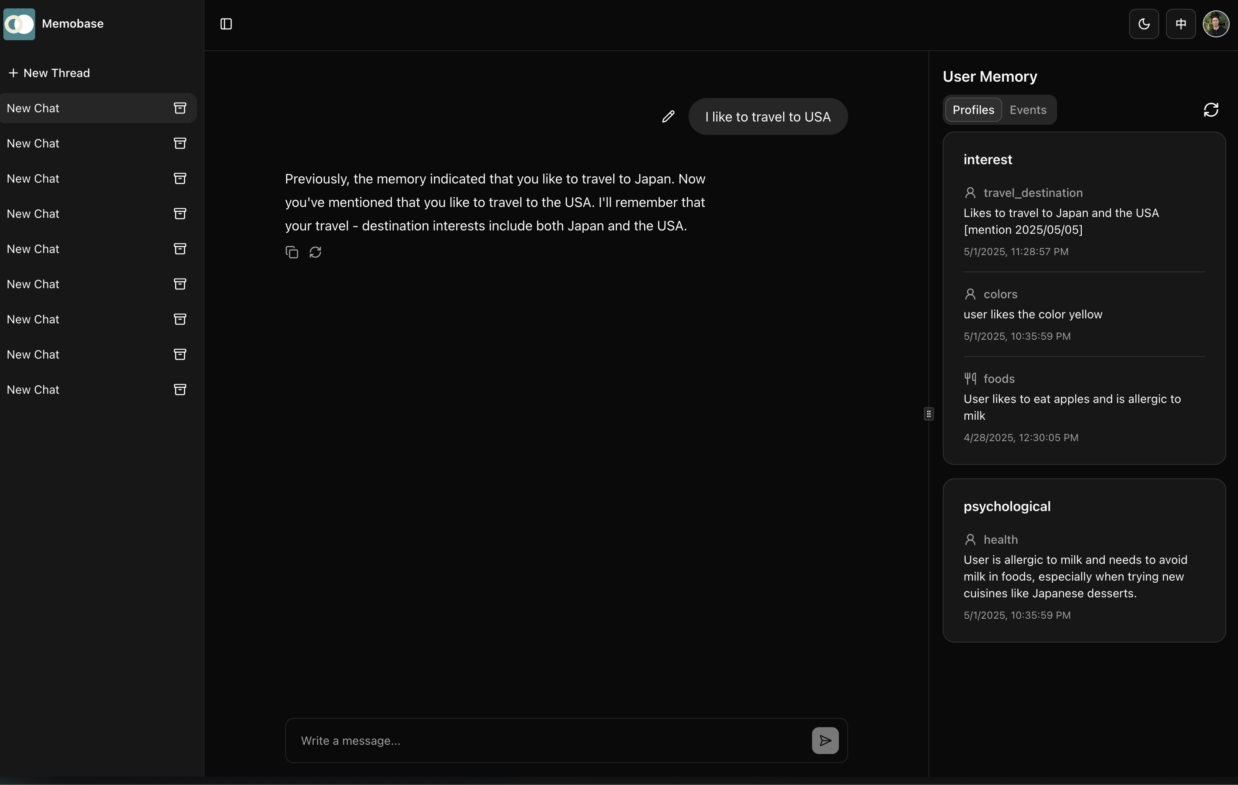Select the Profiles tab
The width and height of the screenshot is (1238, 785).
[x=973, y=110]
